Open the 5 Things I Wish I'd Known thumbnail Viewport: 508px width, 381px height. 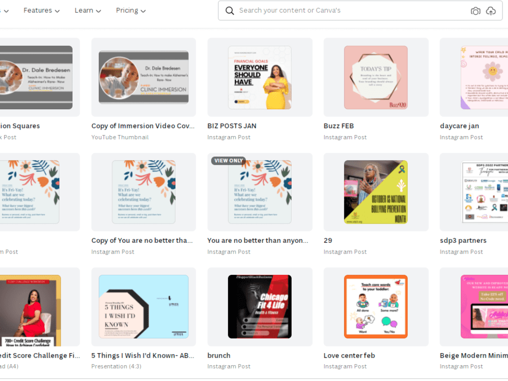click(144, 306)
